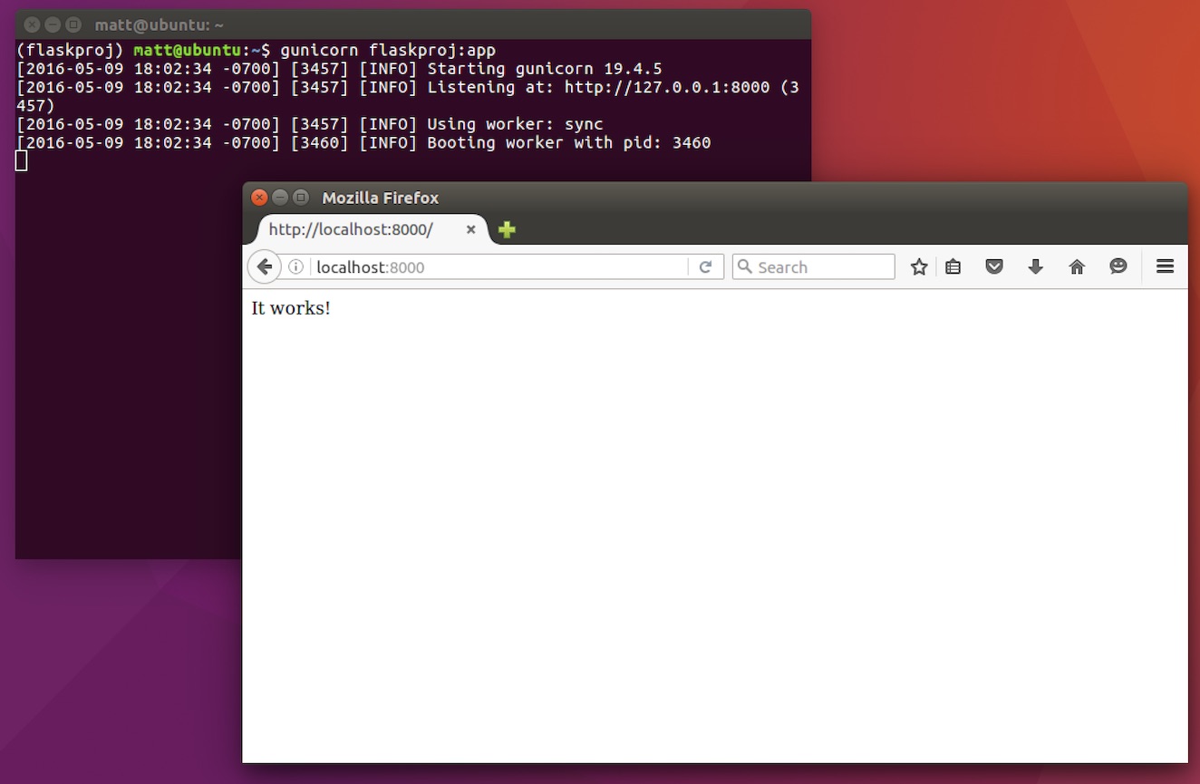Bookmark this page with the star icon
1200x784 pixels.
[918, 266]
